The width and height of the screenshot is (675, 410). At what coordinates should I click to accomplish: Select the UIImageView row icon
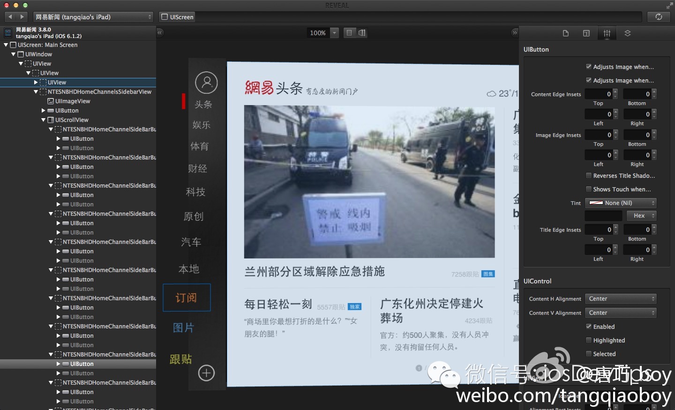coord(51,101)
